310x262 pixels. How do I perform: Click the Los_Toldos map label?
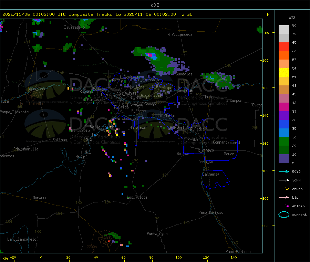pos(137,197)
